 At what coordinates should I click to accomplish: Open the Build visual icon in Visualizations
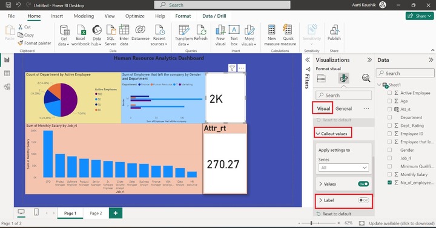pyautogui.click(x=321, y=78)
